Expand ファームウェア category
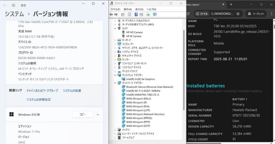 tap(115, 137)
